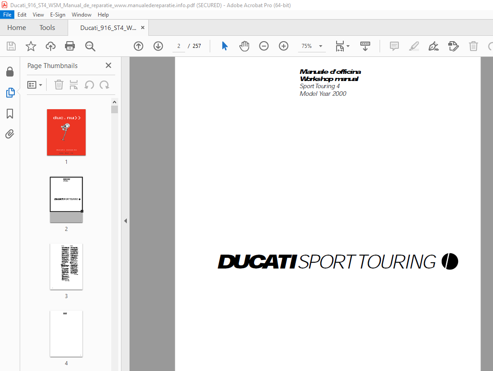Open the Bookmarks panel icon

point(10,114)
